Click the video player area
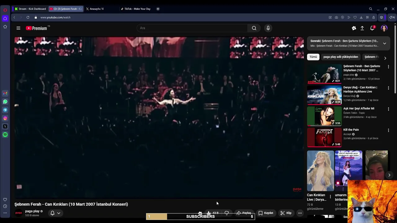The image size is (397, 223). [x=159, y=117]
